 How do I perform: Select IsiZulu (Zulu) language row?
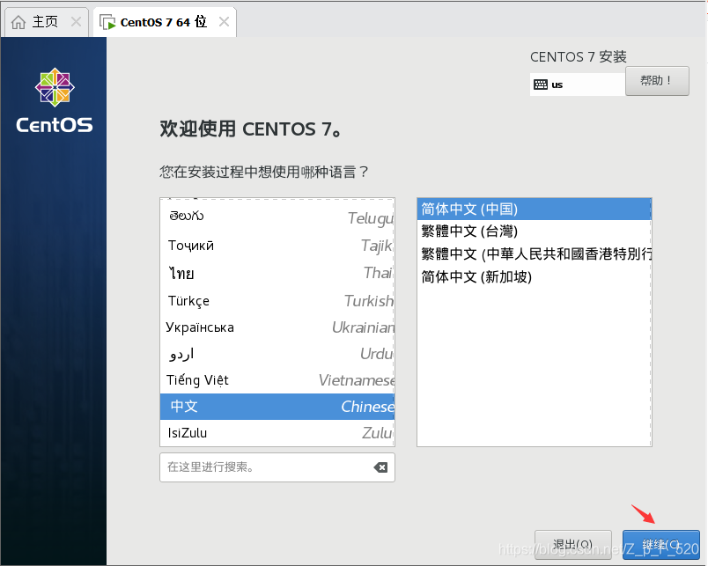277,433
